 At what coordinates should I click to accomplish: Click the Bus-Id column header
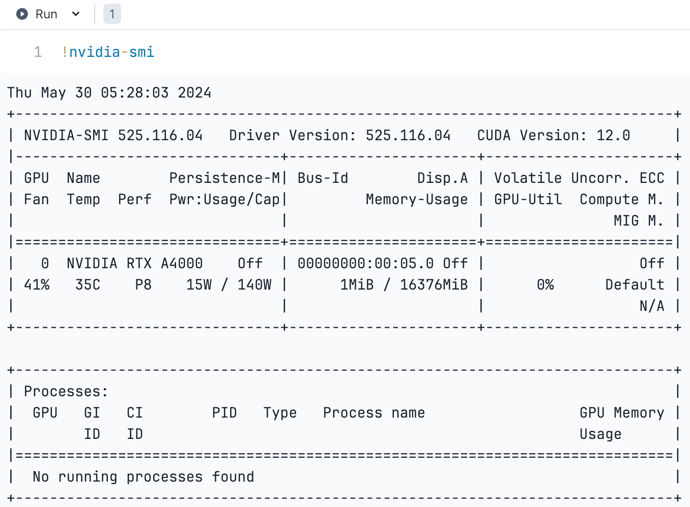tap(323, 178)
